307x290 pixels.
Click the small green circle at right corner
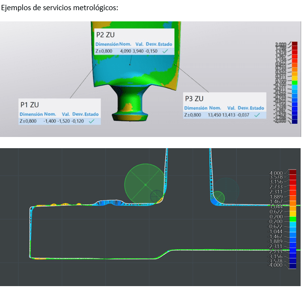click(x=219, y=197)
